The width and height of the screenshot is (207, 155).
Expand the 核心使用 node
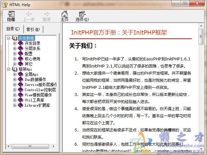click(x=15, y=59)
